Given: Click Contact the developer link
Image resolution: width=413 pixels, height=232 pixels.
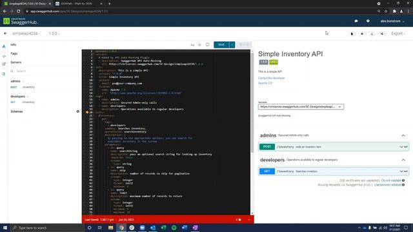Looking at the screenshot, I should click(271, 78).
